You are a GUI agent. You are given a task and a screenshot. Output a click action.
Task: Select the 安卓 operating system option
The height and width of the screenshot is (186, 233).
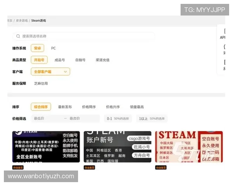(x=37, y=48)
